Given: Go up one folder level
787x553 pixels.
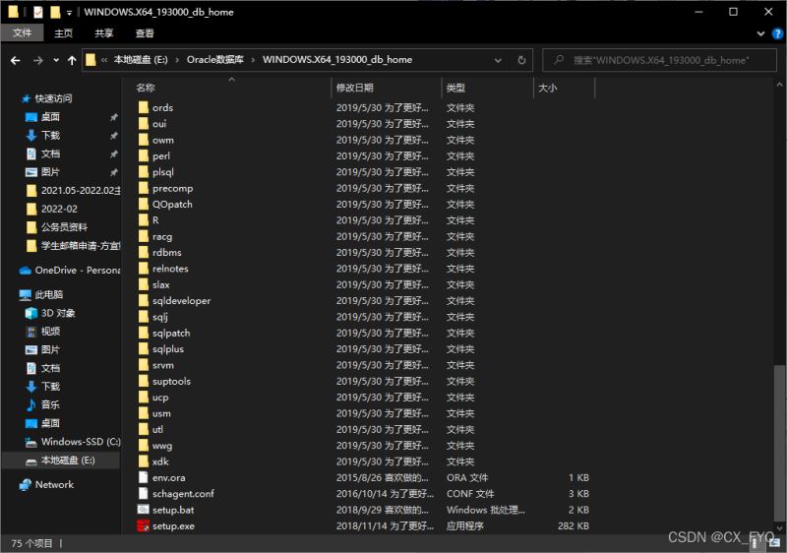Looking at the screenshot, I should point(72,60).
